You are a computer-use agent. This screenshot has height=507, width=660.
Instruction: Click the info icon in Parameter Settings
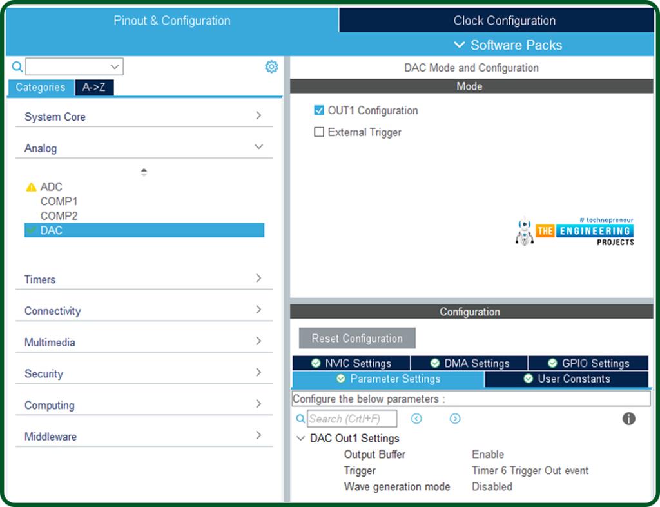coord(629,419)
